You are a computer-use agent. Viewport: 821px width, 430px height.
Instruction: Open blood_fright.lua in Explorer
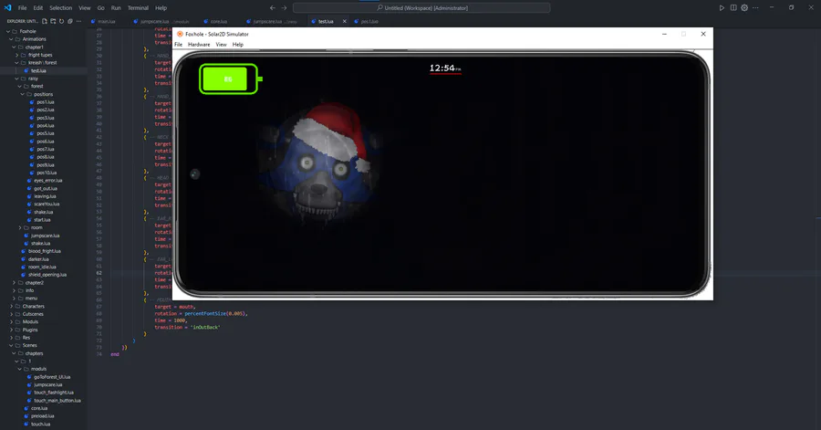point(45,251)
